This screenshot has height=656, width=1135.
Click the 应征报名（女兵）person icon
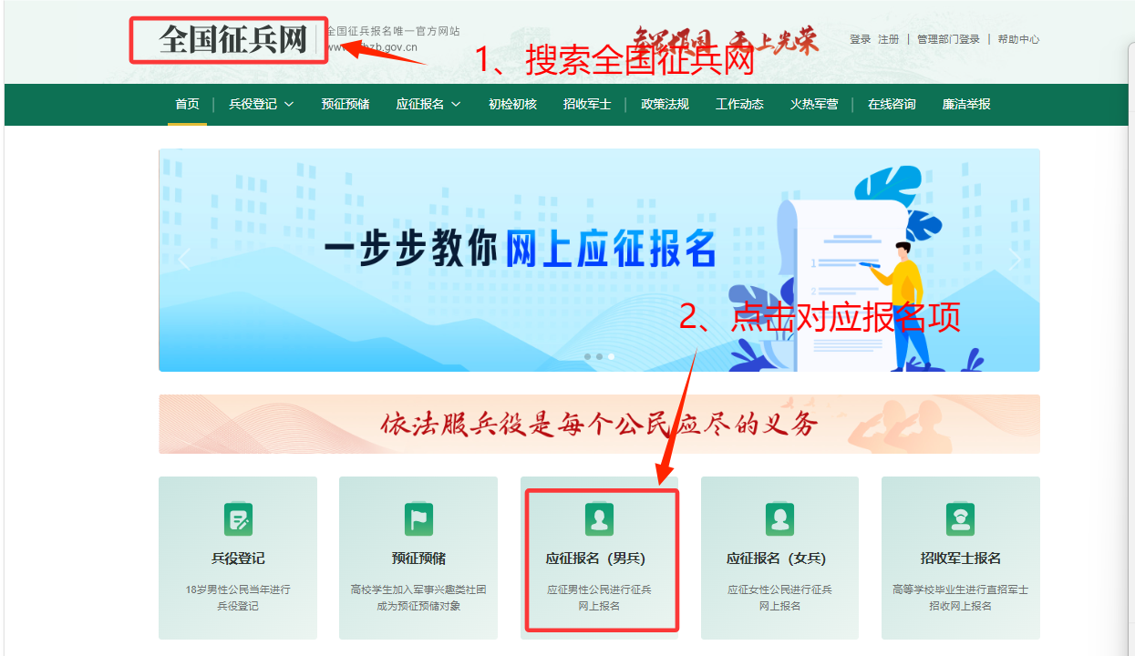[x=779, y=520]
